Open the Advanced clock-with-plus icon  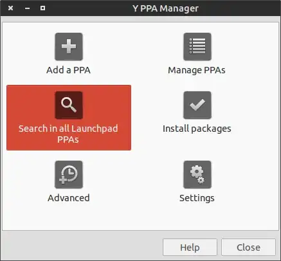(x=69, y=175)
